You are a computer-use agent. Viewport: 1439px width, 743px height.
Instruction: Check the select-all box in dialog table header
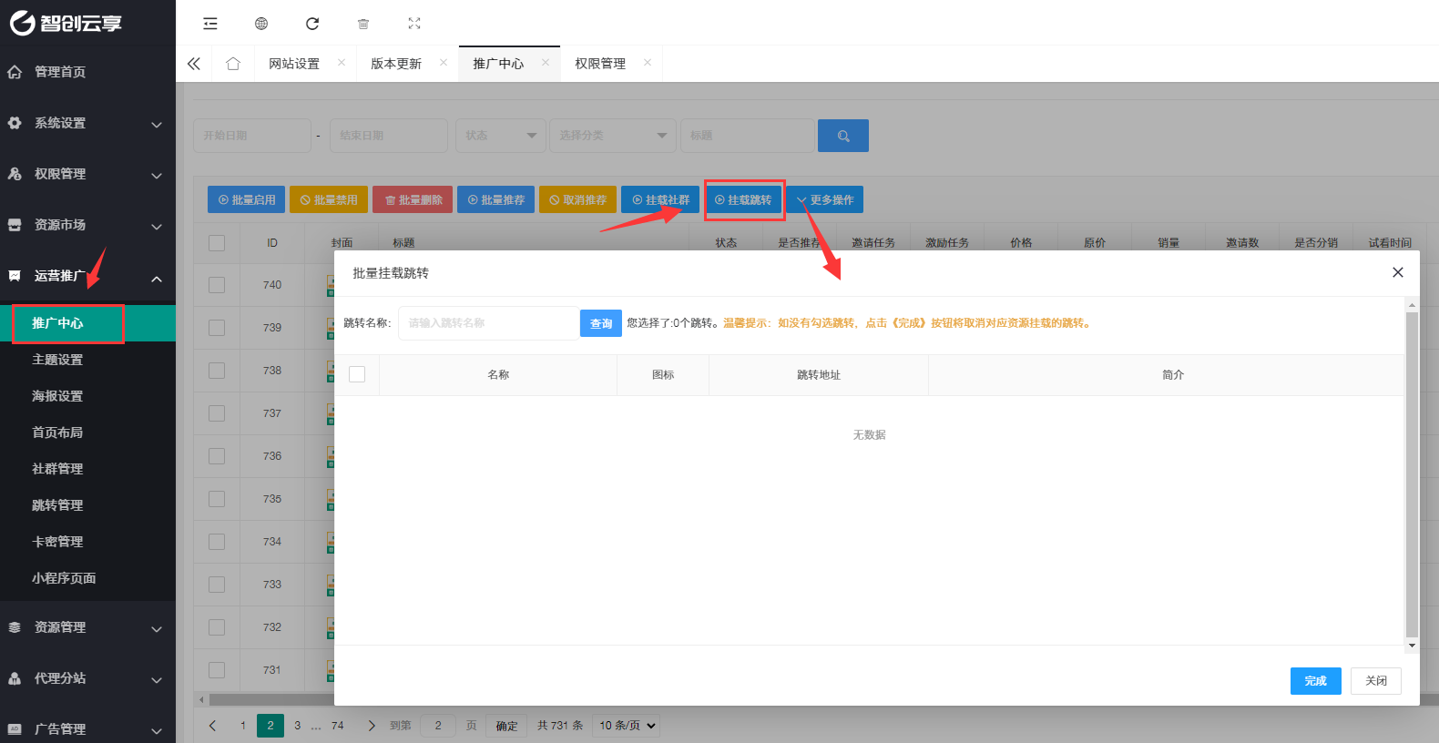click(357, 374)
